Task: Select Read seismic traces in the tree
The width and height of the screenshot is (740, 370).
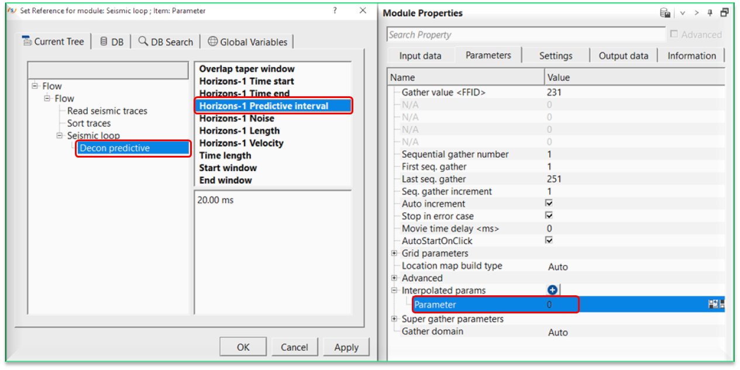Action: pos(107,111)
